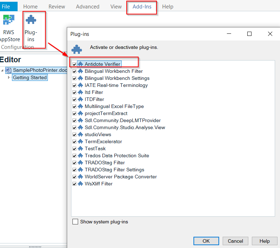Uncheck the Antidote Verifier plug-in
This screenshot has width=280, height=248.
(75, 64)
